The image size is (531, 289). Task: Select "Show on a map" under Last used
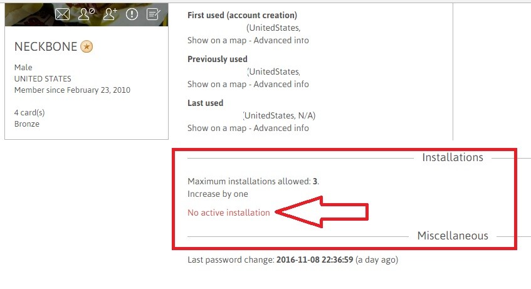click(x=217, y=128)
